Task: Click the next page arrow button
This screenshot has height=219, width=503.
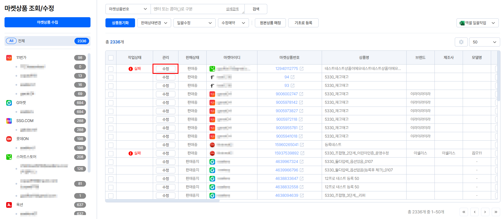Action: (x=485, y=212)
